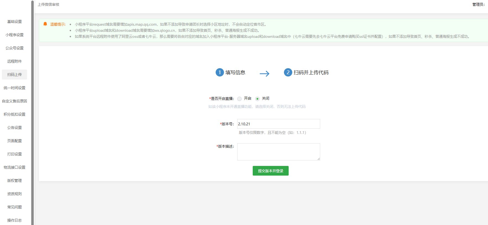
Task: Click the 提交版本并登录 button
Action: [x=270, y=171]
